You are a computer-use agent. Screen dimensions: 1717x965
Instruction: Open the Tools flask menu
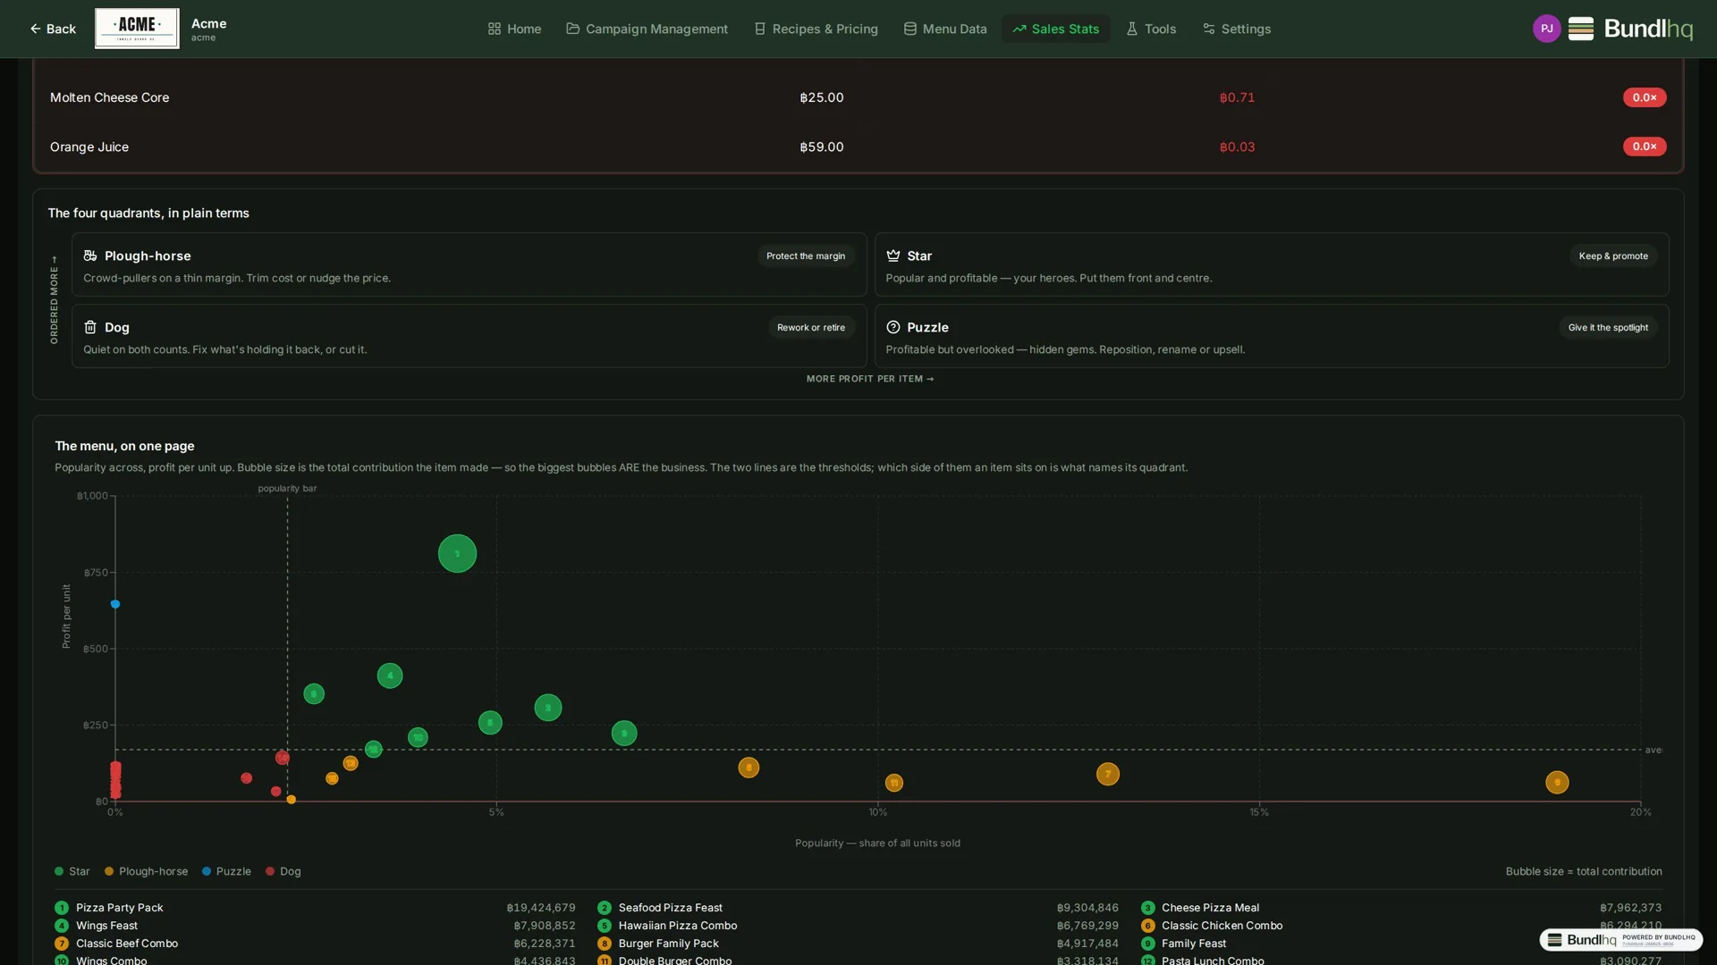[x=1151, y=29]
